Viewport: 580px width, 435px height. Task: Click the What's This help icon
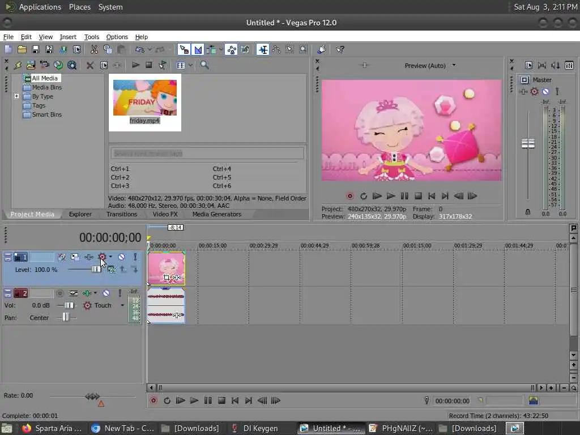pyautogui.click(x=340, y=49)
